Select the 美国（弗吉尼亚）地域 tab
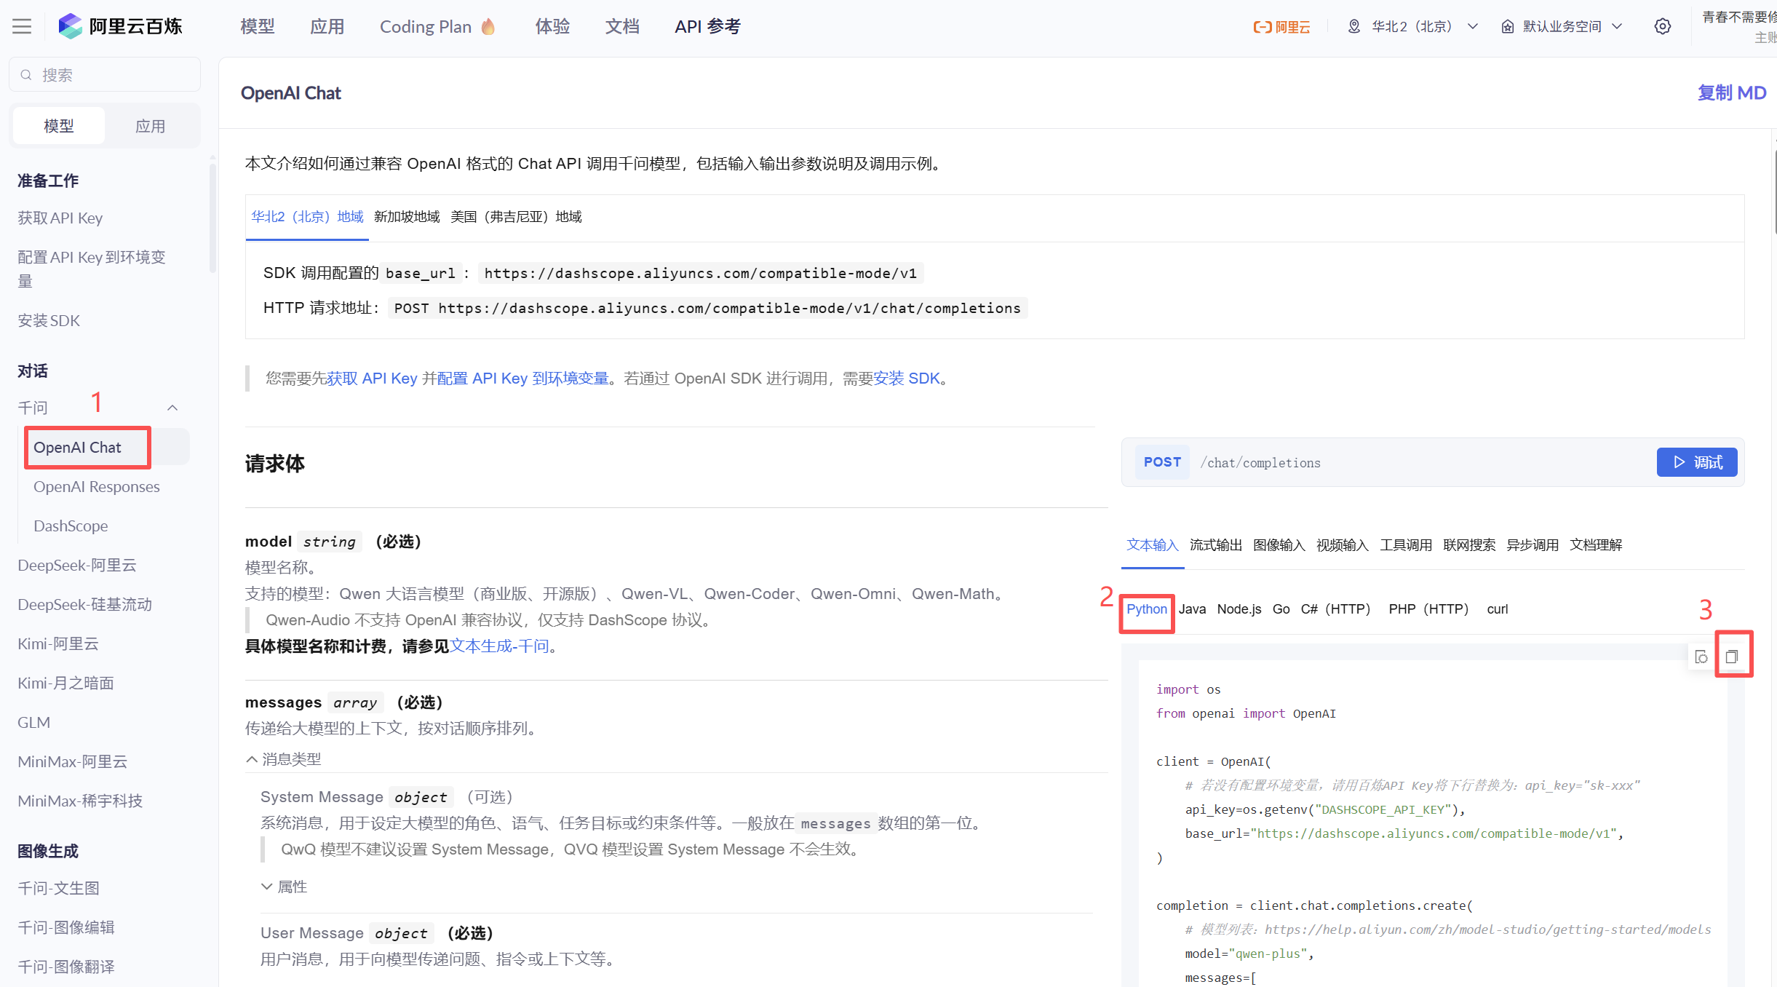Image resolution: width=1777 pixels, height=987 pixels. point(516,217)
